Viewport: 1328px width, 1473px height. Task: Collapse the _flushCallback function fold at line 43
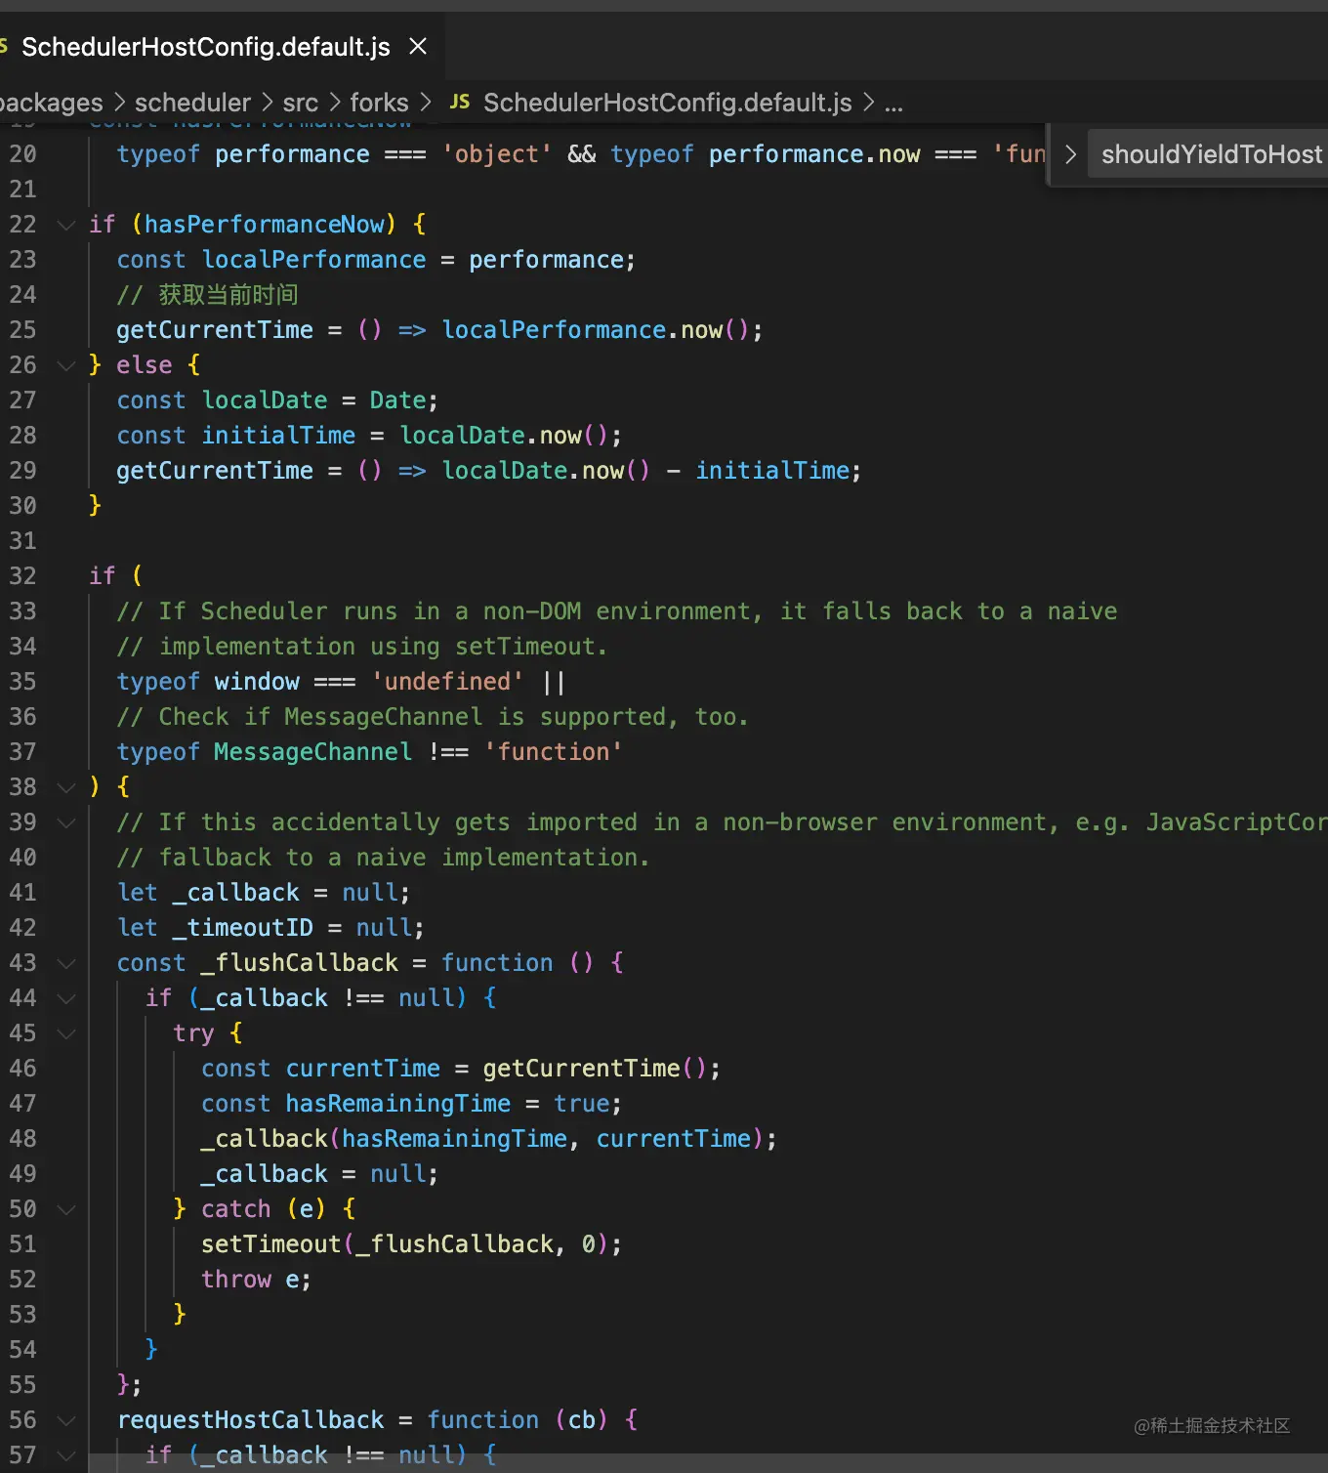[66, 963]
